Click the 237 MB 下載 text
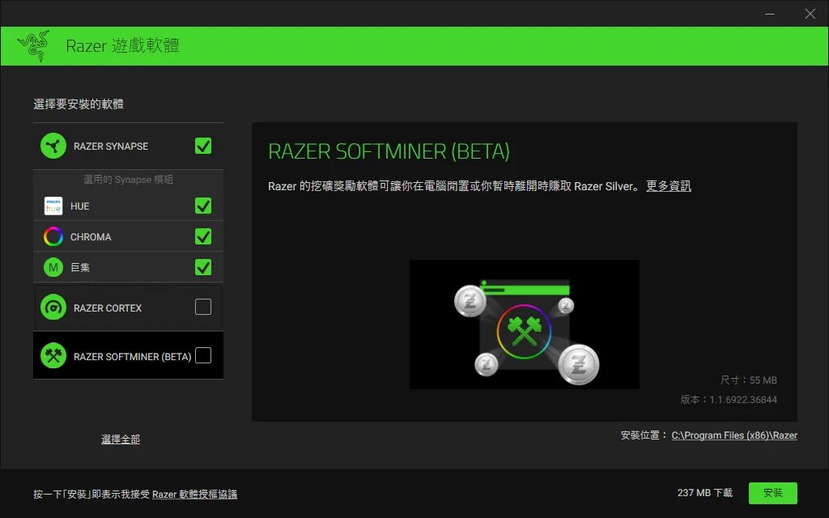 tap(705, 493)
